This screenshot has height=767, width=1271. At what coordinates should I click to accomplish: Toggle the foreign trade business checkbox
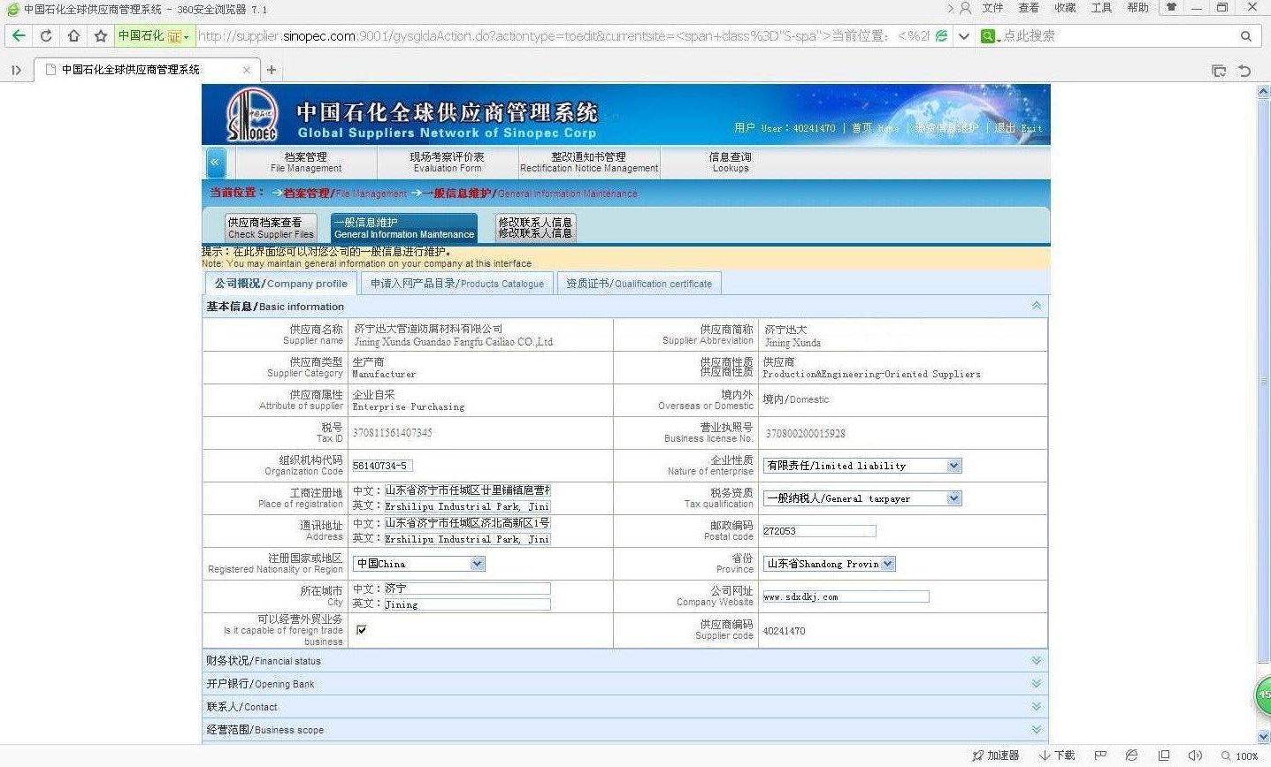(361, 630)
